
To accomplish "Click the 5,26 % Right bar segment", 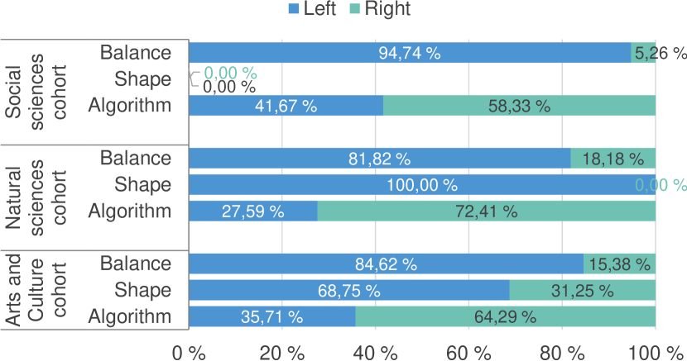I will (643, 53).
